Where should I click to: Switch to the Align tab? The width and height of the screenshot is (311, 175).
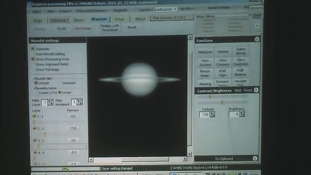pyautogui.click(x=38, y=20)
